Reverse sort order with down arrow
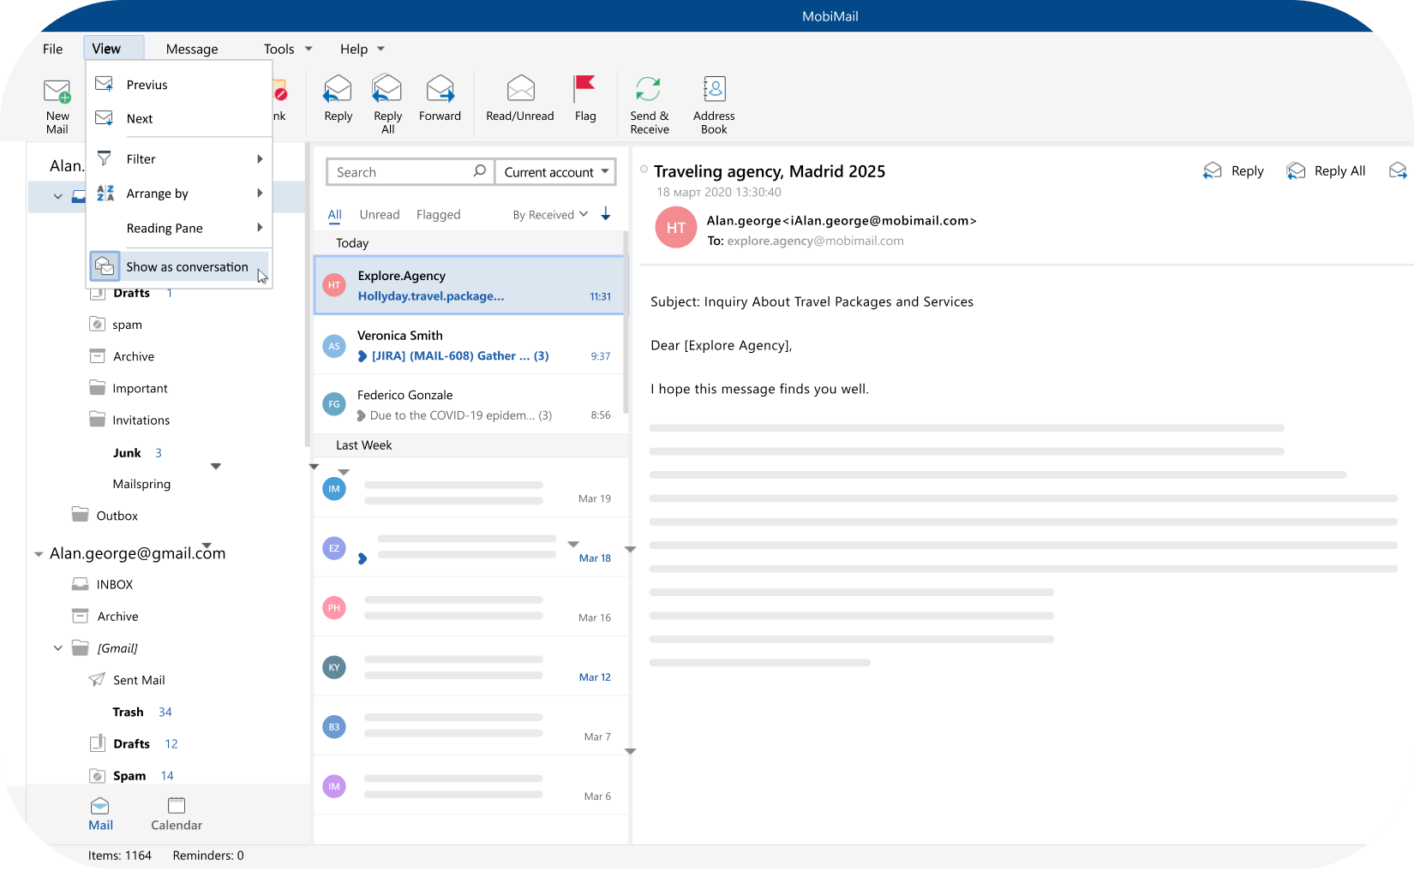Screen dimensions: 1414x871 606,213
